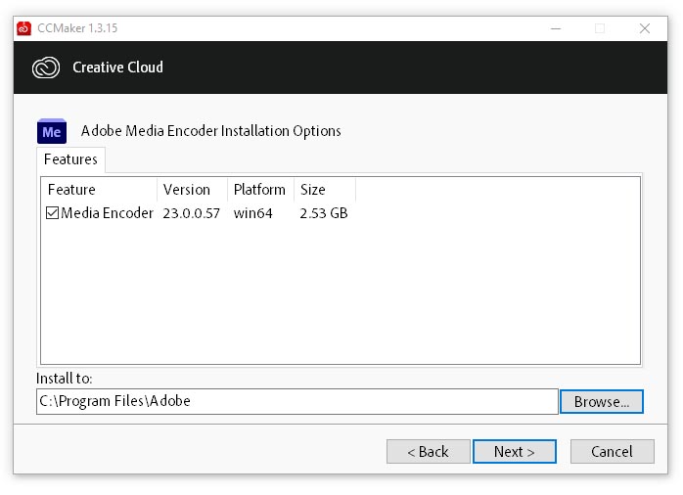Cancel the installation

coord(612,451)
